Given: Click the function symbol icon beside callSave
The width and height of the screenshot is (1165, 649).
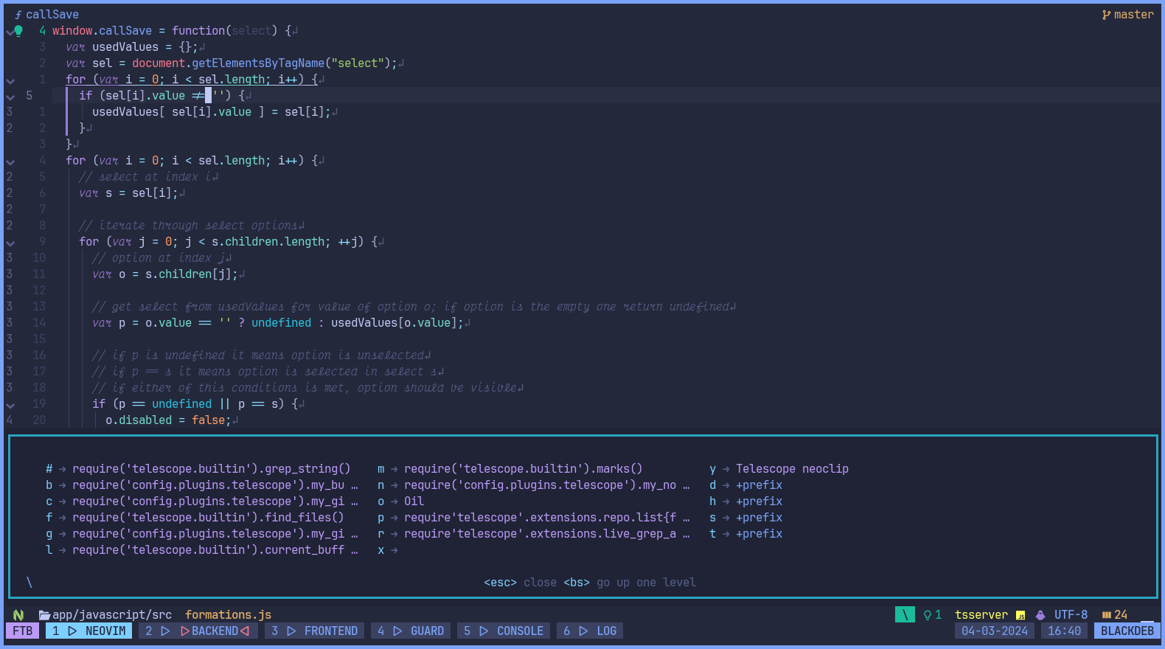Looking at the screenshot, I should click(18, 15).
